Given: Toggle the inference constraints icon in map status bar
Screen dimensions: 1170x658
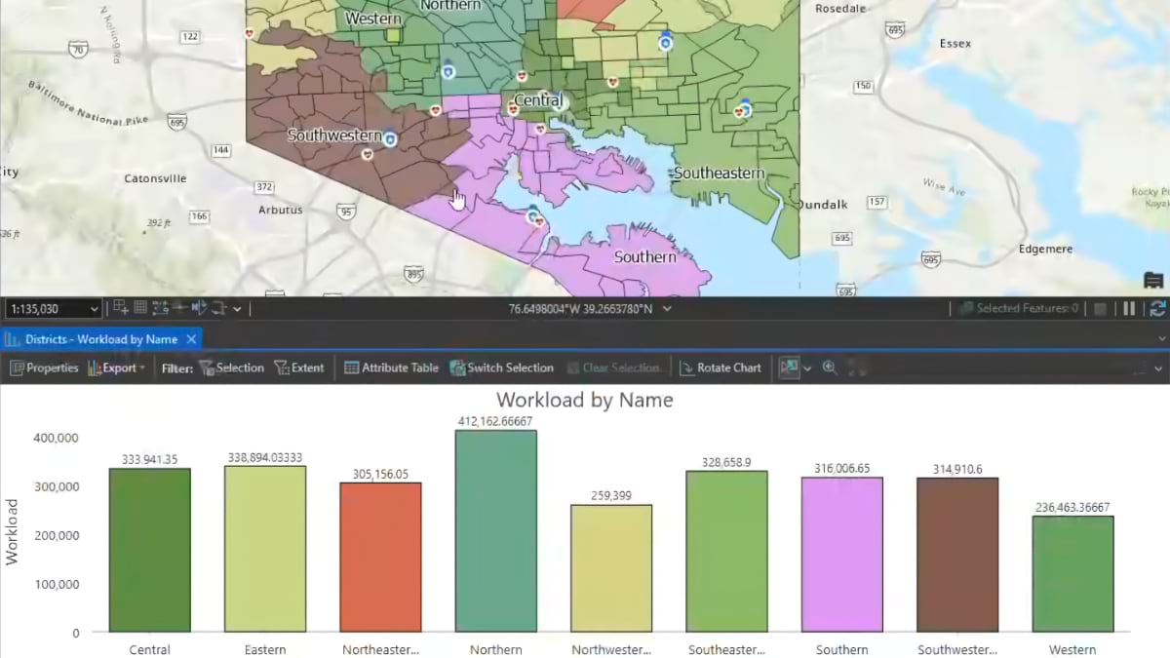Looking at the screenshot, I should point(160,308).
